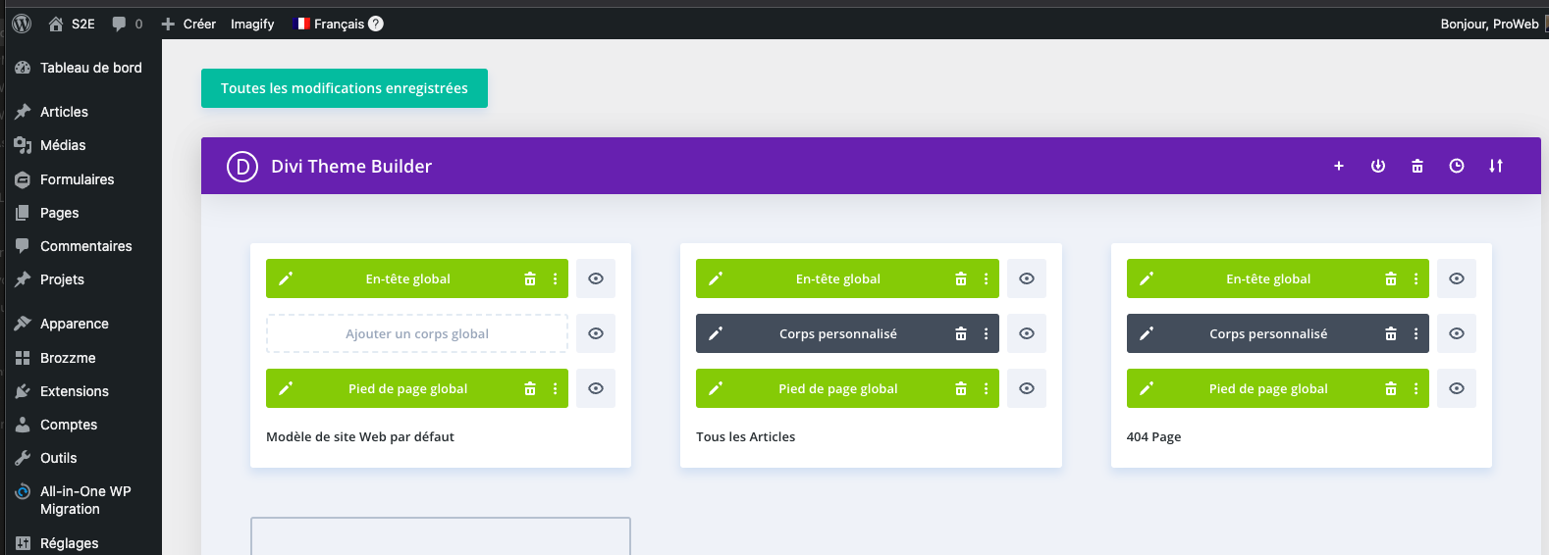The height and width of the screenshot is (555, 1549).
Task: Edit Pied de page global default template
Action: (x=286, y=388)
